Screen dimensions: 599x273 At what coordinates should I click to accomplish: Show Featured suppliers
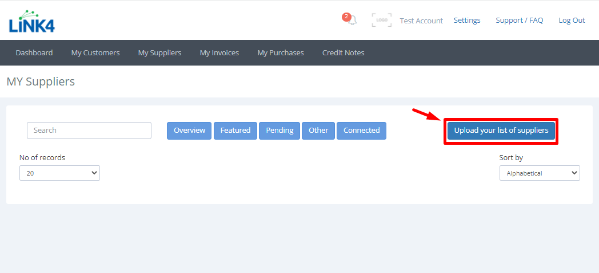tap(235, 131)
